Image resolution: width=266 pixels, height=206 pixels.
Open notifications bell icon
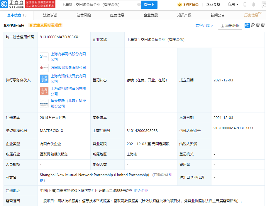click(x=254, y=5)
